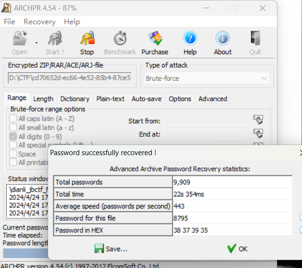302x268 pixels.
Task: Toggle the All printable checkbox
Action: click(13, 162)
